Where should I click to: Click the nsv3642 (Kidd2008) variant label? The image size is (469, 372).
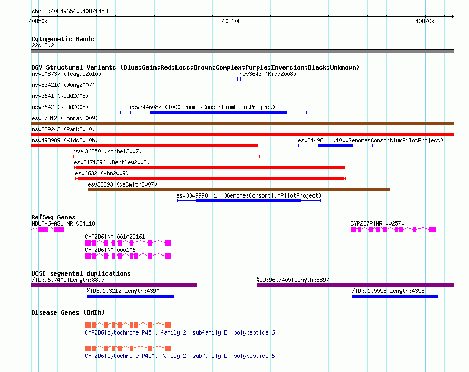(x=60, y=107)
